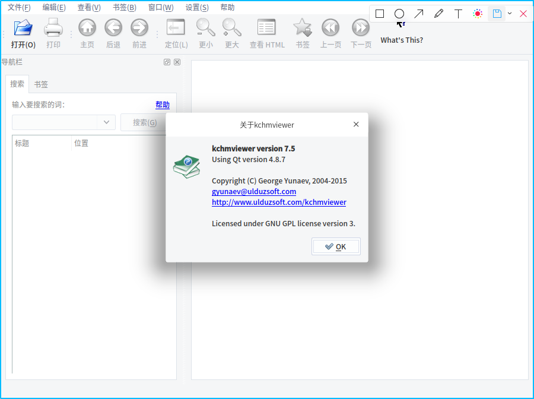
Task: Close the 导航栏 navigation panel
Action: point(177,62)
